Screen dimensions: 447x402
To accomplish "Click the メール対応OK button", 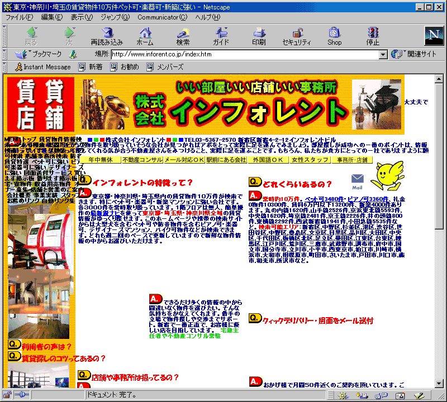I will [x=184, y=160].
